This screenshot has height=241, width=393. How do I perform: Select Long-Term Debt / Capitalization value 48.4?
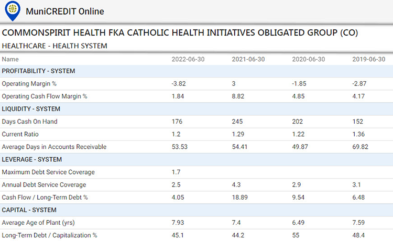pos(358,235)
